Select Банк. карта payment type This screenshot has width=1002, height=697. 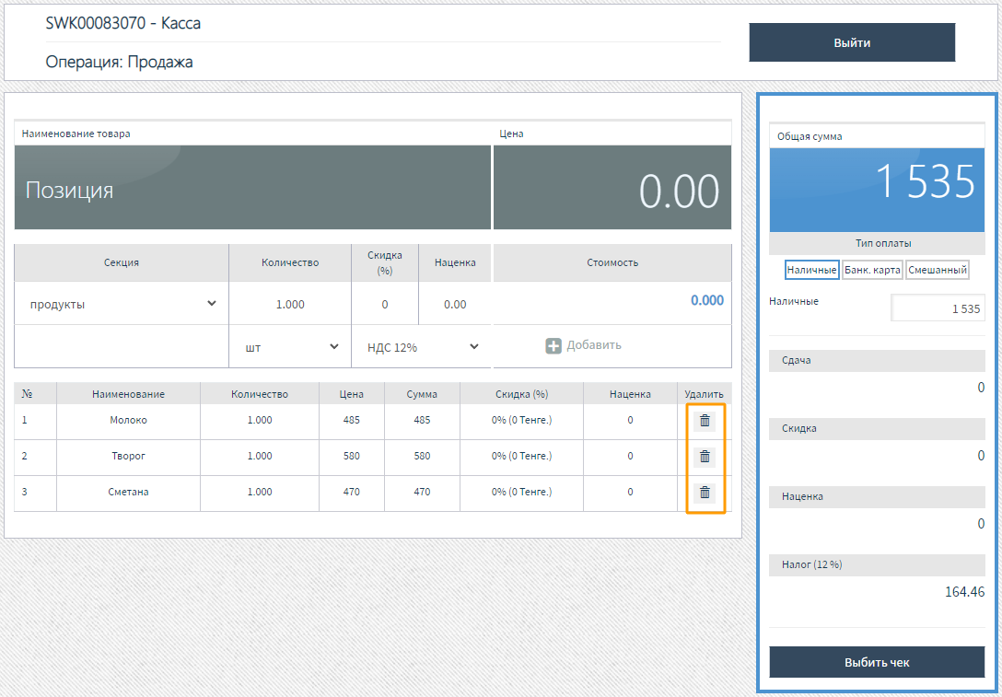pos(872,270)
